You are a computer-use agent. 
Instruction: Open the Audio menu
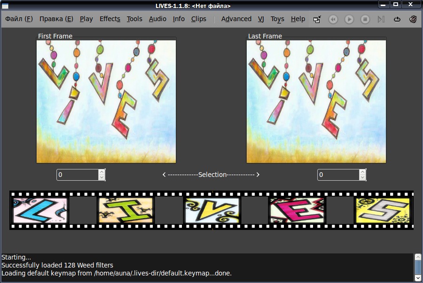coord(157,19)
